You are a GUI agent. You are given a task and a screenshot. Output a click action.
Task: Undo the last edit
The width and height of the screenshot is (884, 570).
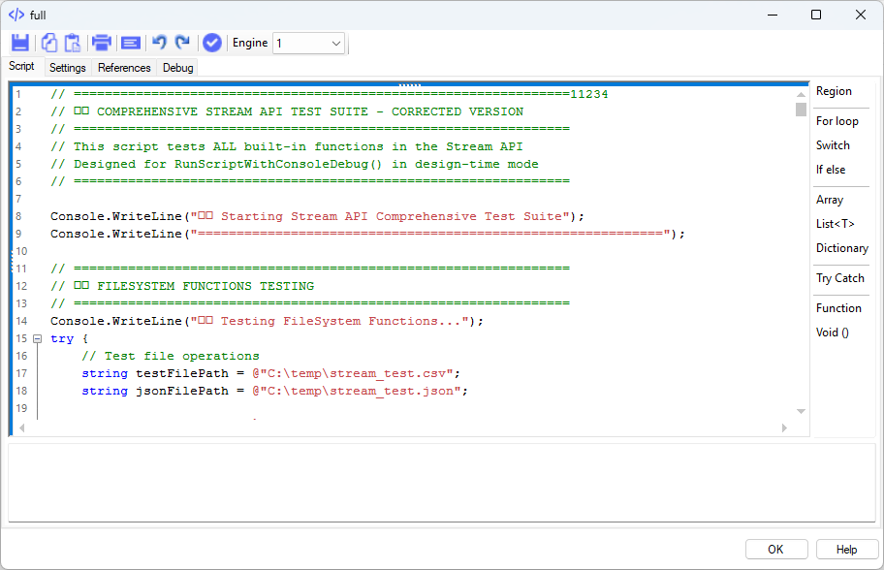(x=160, y=43)
